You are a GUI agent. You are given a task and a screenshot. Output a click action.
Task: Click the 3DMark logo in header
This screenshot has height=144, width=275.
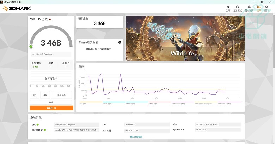pyautogui.click(x=17, y=8)
